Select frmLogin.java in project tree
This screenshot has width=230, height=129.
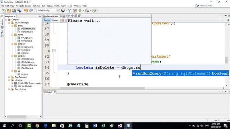(x=27, y=38)
